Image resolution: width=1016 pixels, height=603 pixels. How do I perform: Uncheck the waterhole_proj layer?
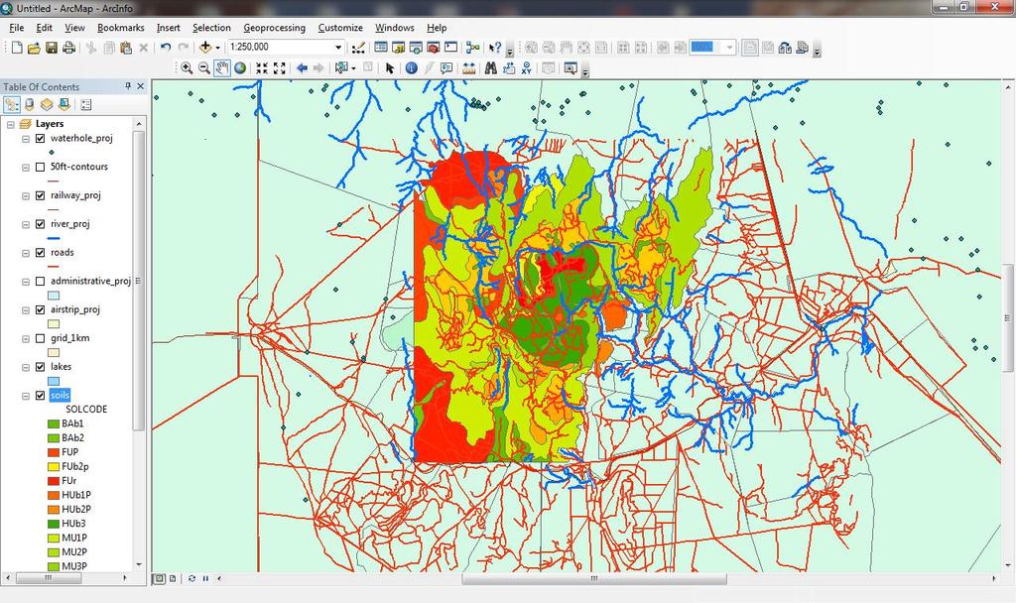(x=40, y=139)
